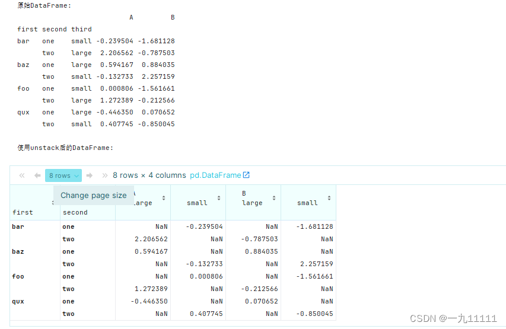
Task: Click the 'large' header under B
Action: (252, 203)
